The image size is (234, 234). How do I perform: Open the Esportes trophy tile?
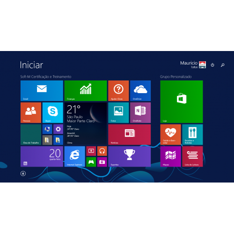point(130,156)
